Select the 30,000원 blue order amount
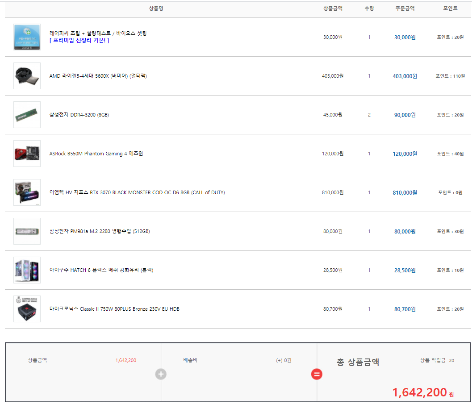The image size is (472, 404). [405, 37]
